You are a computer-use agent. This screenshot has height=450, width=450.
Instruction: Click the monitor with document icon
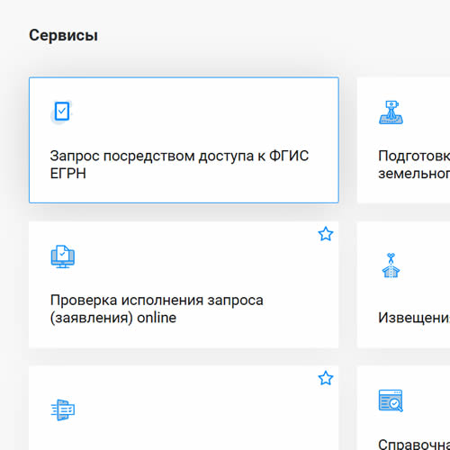click(63, 256)
